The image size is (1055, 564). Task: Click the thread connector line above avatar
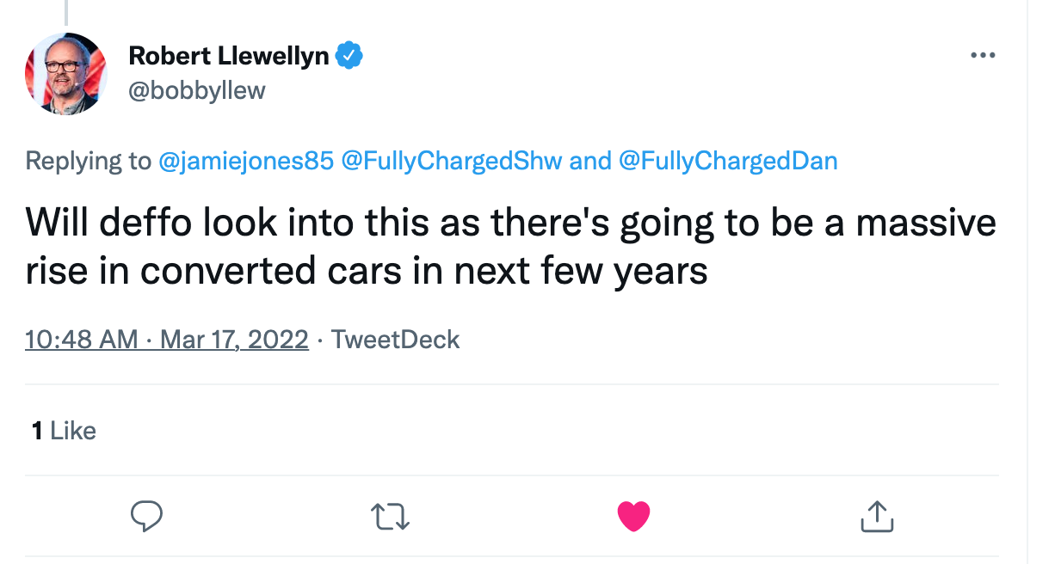pos(66,10)
